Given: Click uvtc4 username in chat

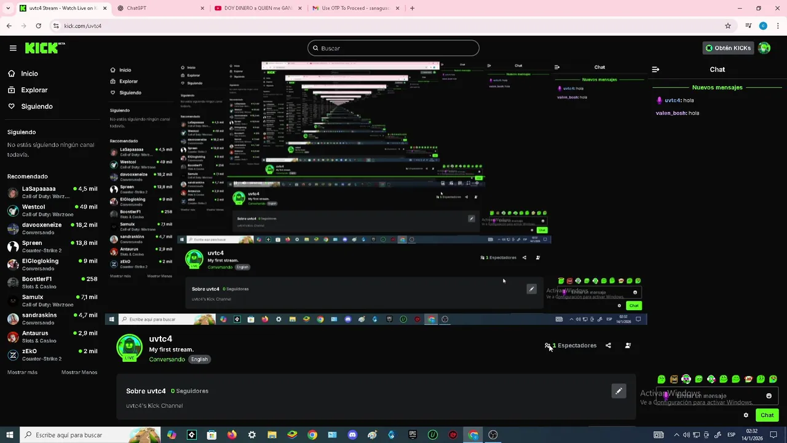Looking at the screenshot, I should [x=673, y=100].
